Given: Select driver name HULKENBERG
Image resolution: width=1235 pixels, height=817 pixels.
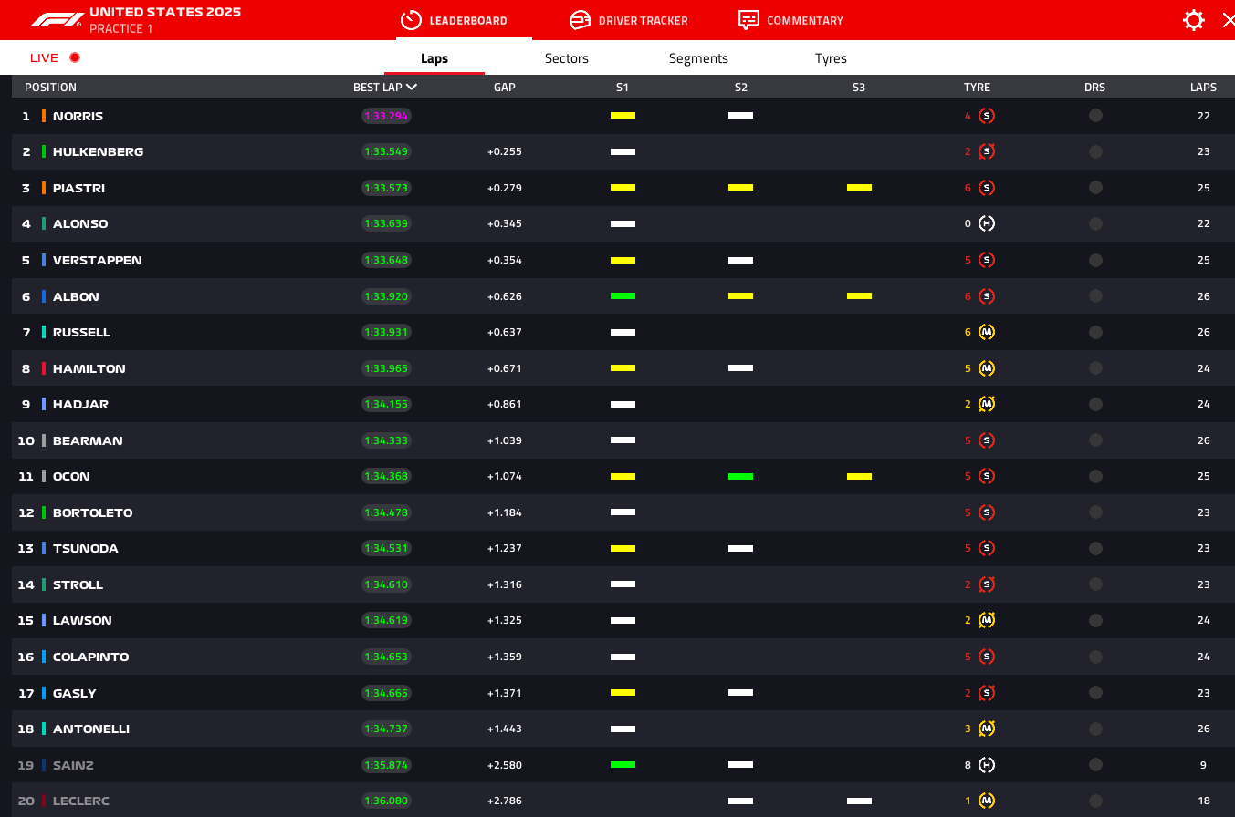Looking at the screenshot, I should click(x=98, y=151).
